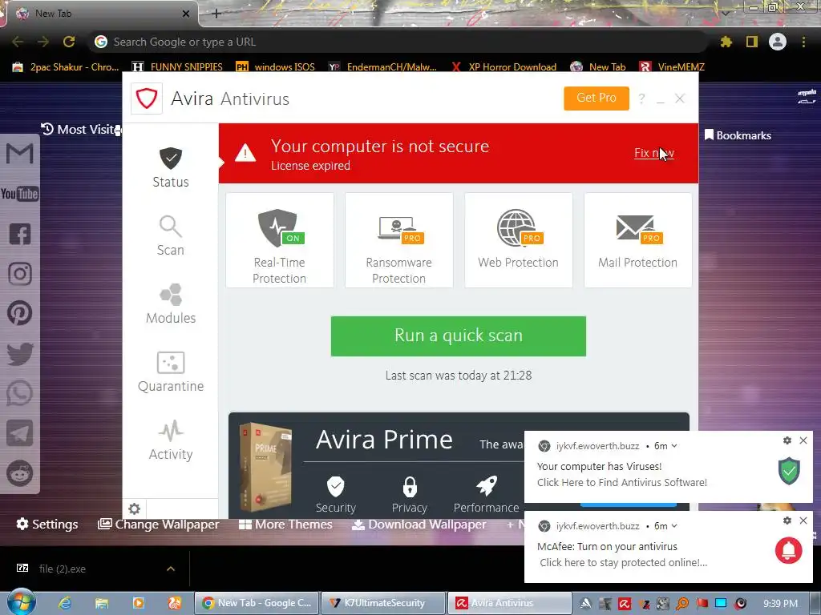Open Chrome three-dot menu
The width and height of the screenshot is (821, 615).
803,42
